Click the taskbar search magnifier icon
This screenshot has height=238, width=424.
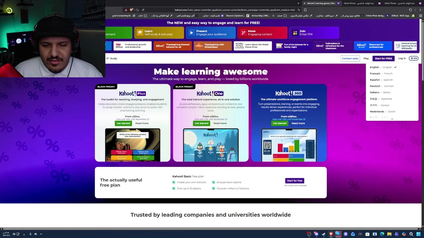411,234
